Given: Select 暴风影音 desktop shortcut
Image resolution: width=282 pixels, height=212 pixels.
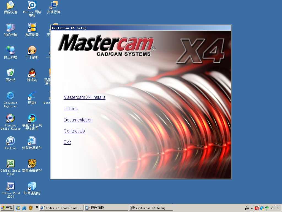Looking at the screenshot, I should [32, 30].
